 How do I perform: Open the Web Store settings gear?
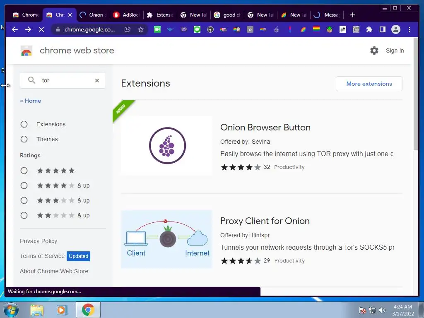click(374, 51)
